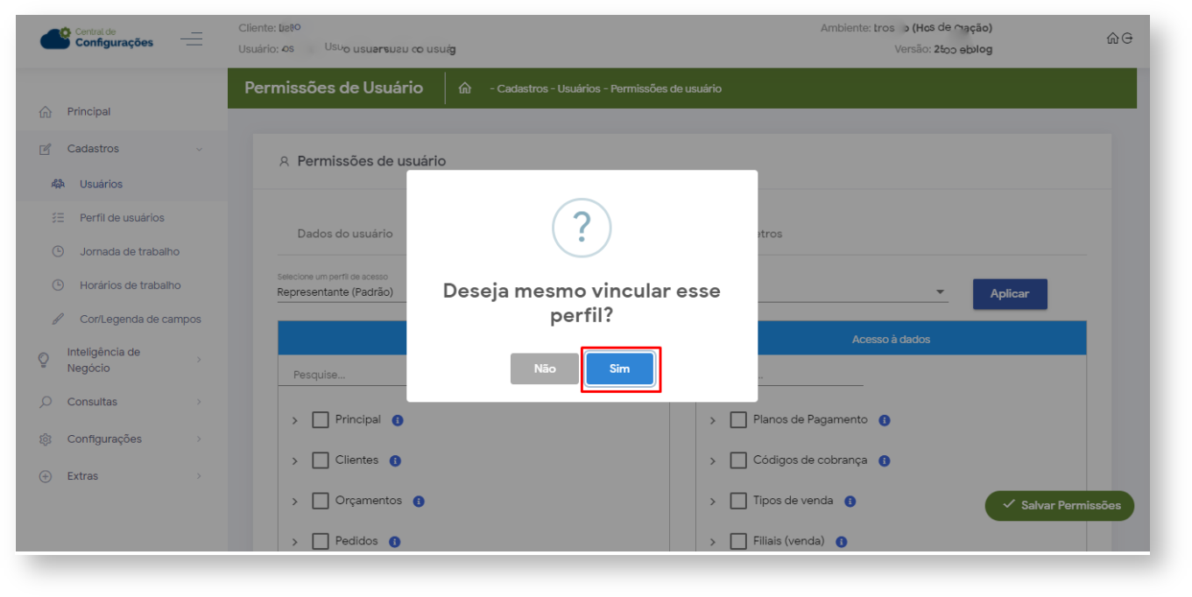1192x597 pixels.
Task: Confirm with the Sim button
Action: coord(619,369)
